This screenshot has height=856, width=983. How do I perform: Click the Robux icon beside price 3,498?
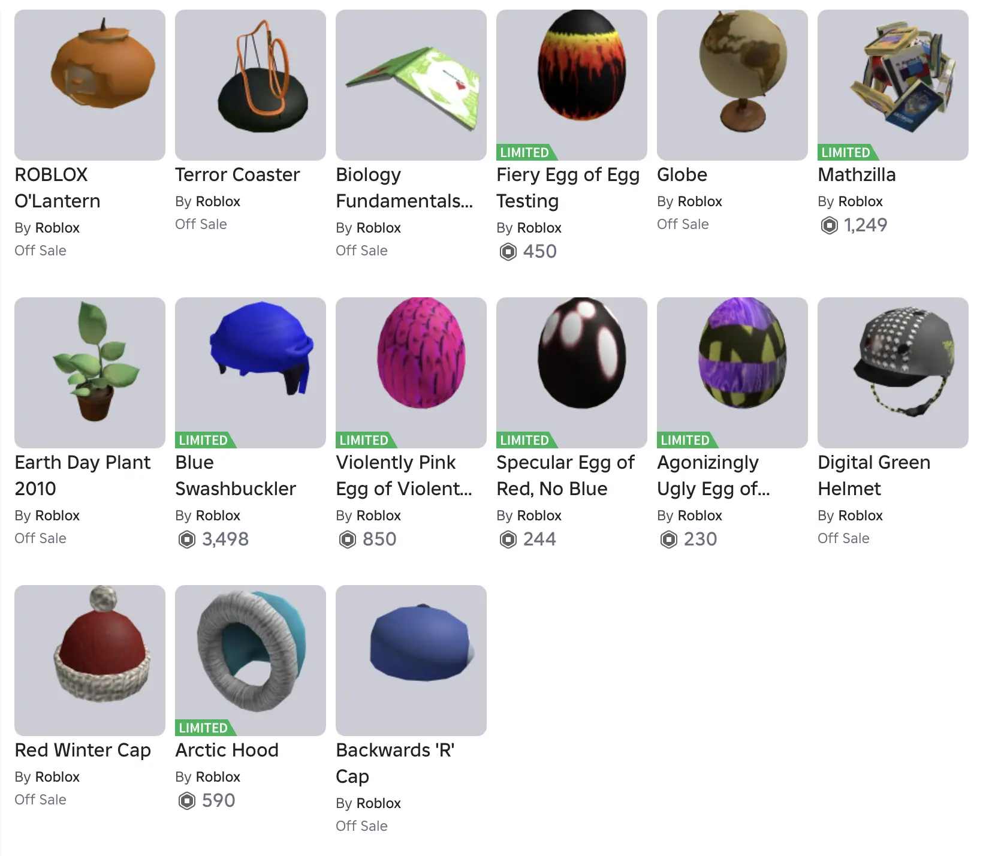click(x=187, y=539)
